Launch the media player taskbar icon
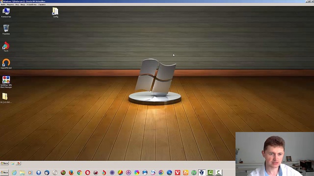Screen dimensions: 314x176 click(x=30, y=173)
